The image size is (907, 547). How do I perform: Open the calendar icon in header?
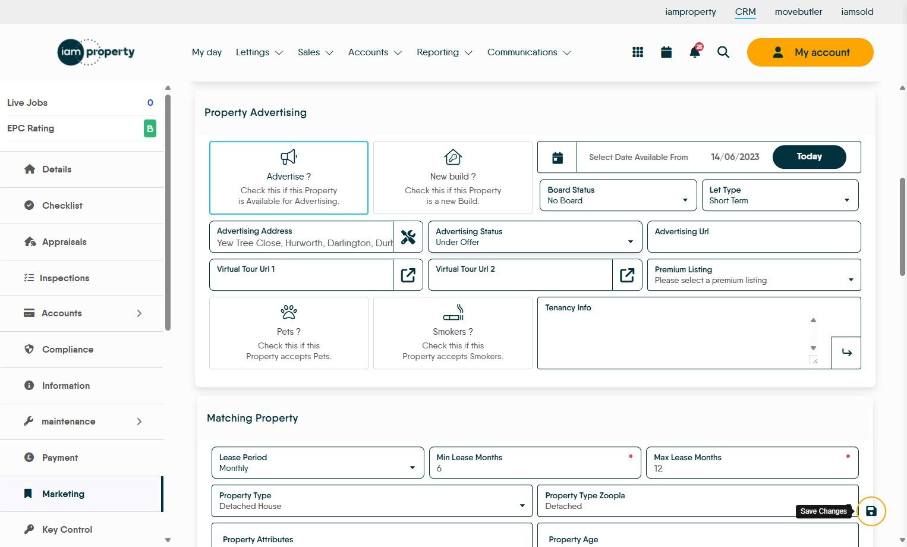[x=666, y=52]
